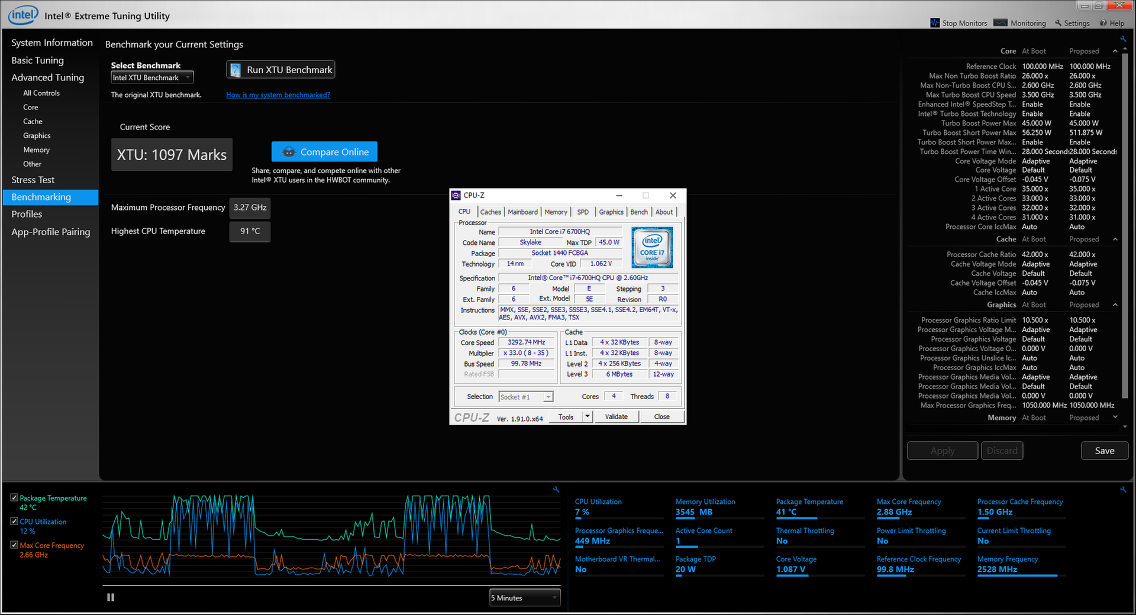Viewport: 1136px width, 615px height.
Task: Select Other under Advanced Tuning
Action: tap(32, 164)
